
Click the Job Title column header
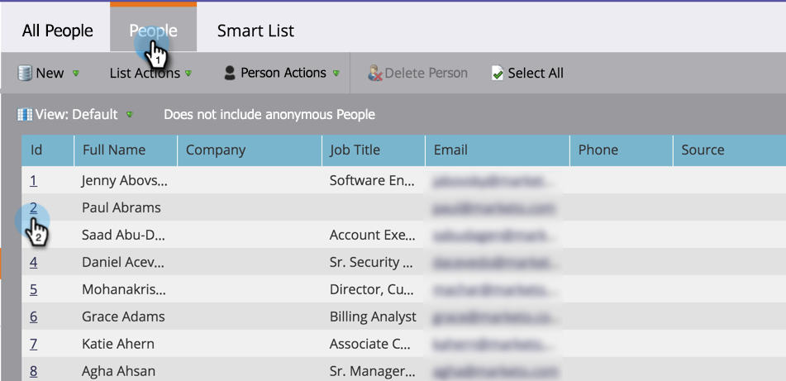click(x=355, y=150)
